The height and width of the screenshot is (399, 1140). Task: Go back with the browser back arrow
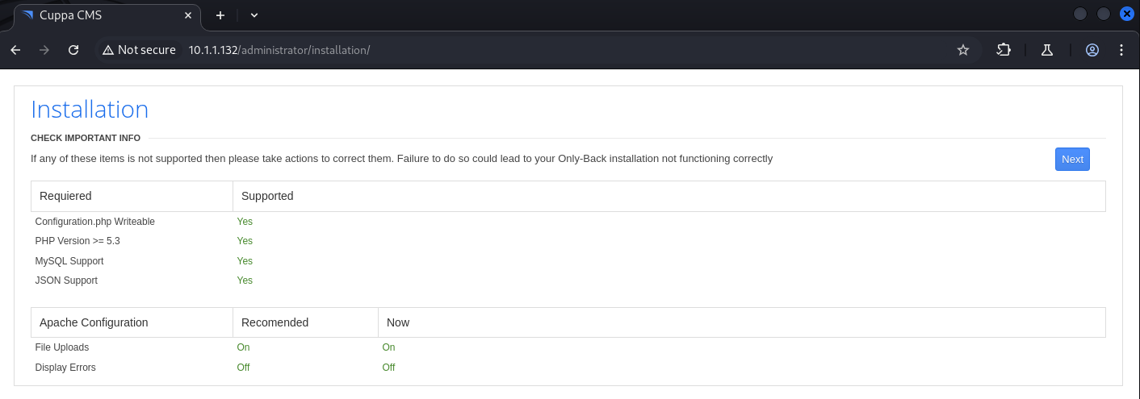15,50
